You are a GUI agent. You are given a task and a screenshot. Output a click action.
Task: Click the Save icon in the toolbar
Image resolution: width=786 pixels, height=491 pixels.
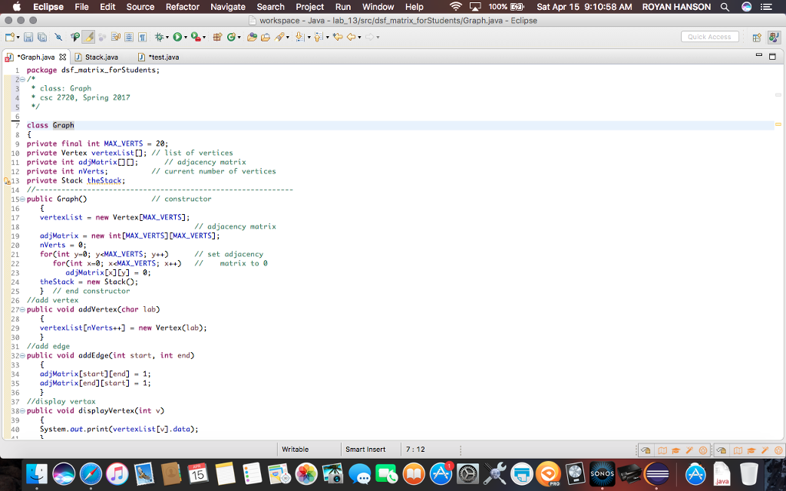click(x=28, y=37)
